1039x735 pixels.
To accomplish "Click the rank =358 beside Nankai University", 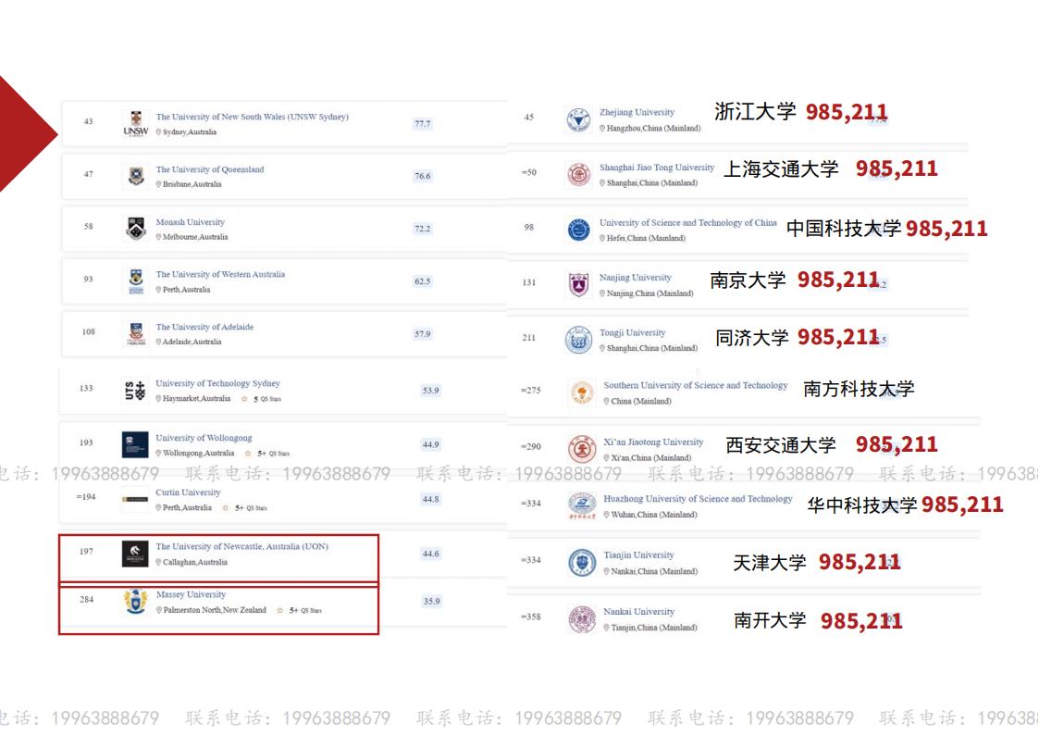I will point(531,617).
